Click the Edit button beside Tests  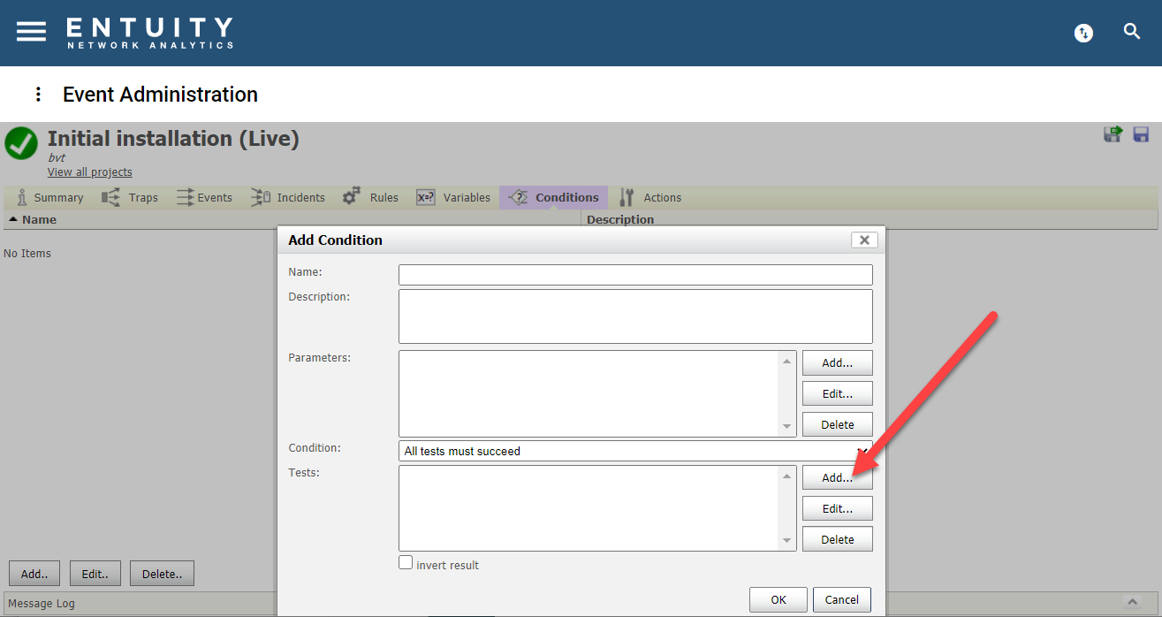(837, 508)
